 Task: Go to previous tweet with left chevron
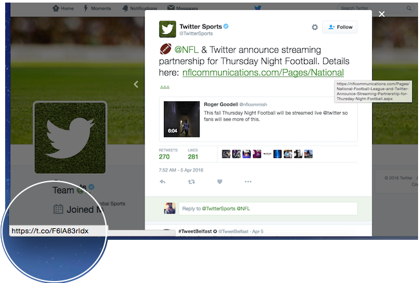[x=136, y=84]
